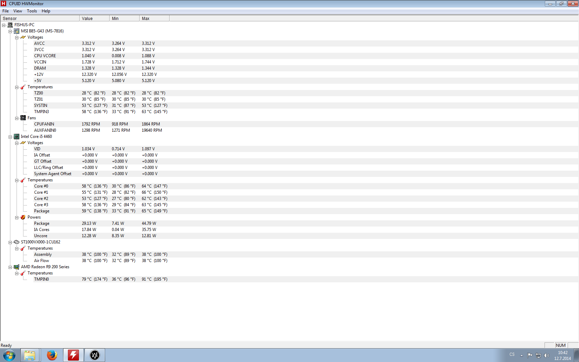Select the SYSTIN temperature row
This screenshot has width=579, height=362.
(x=306, y=105)
